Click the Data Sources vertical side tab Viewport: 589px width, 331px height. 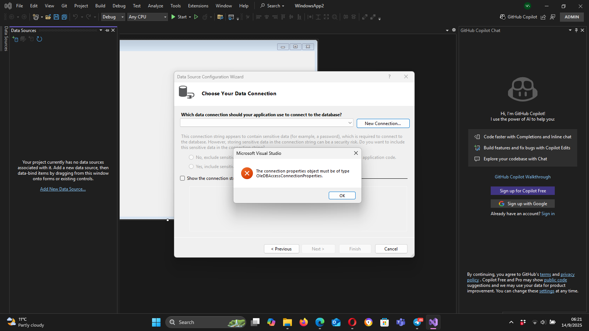(6, 38)
